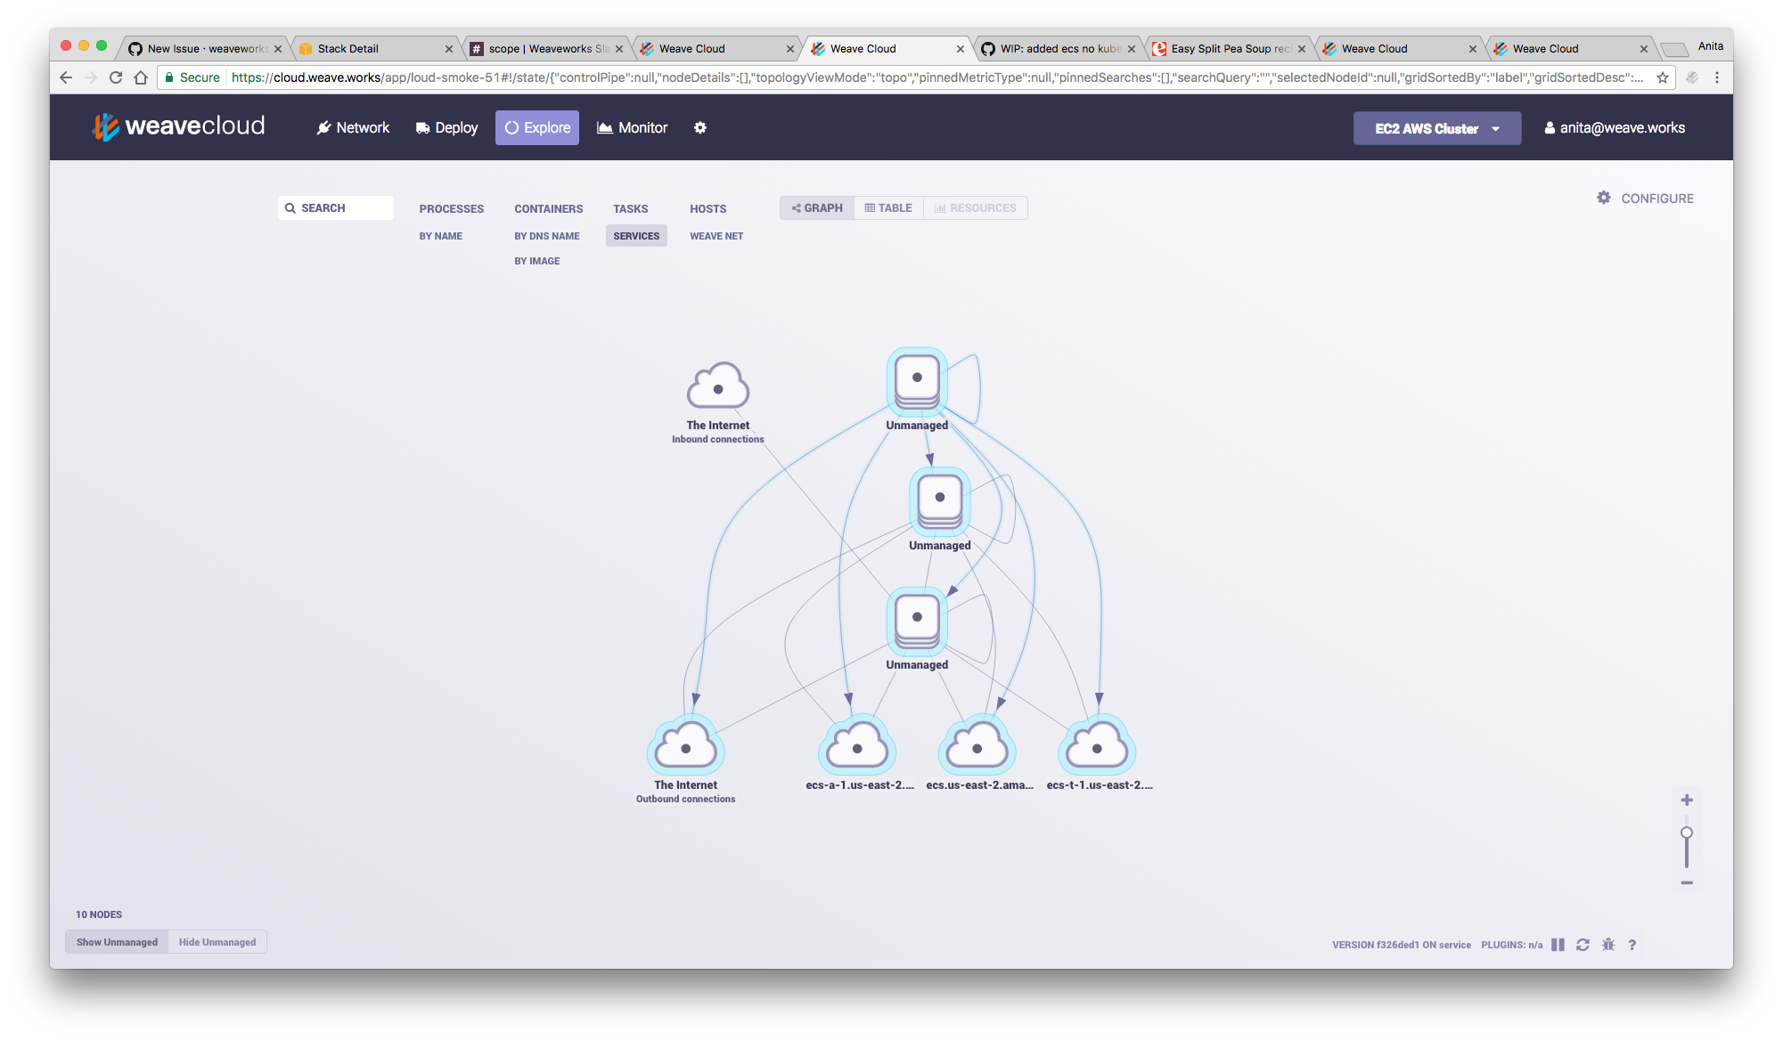Screen dimensions: 1783x1040
Task: Filter containers BY IMAGE
Action: click(537, 260)
